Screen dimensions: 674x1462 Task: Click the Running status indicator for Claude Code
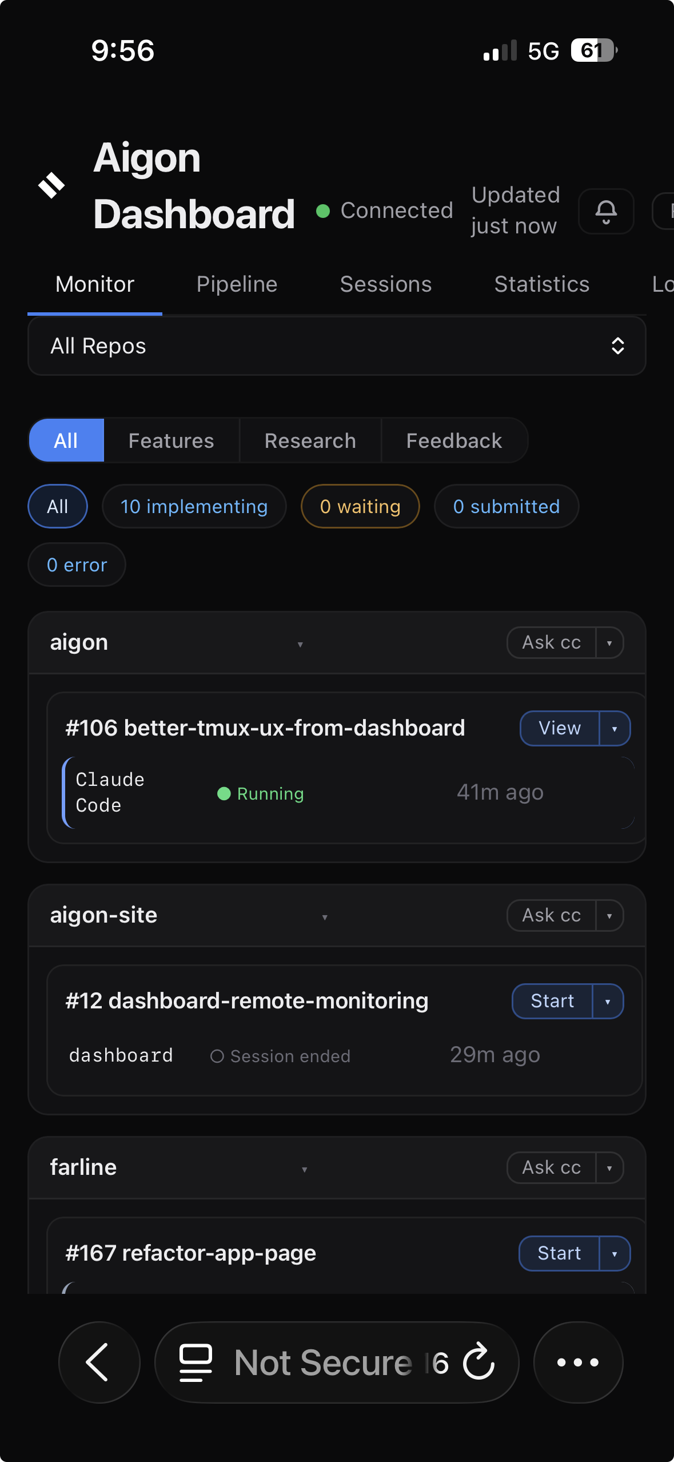(224, 793)
